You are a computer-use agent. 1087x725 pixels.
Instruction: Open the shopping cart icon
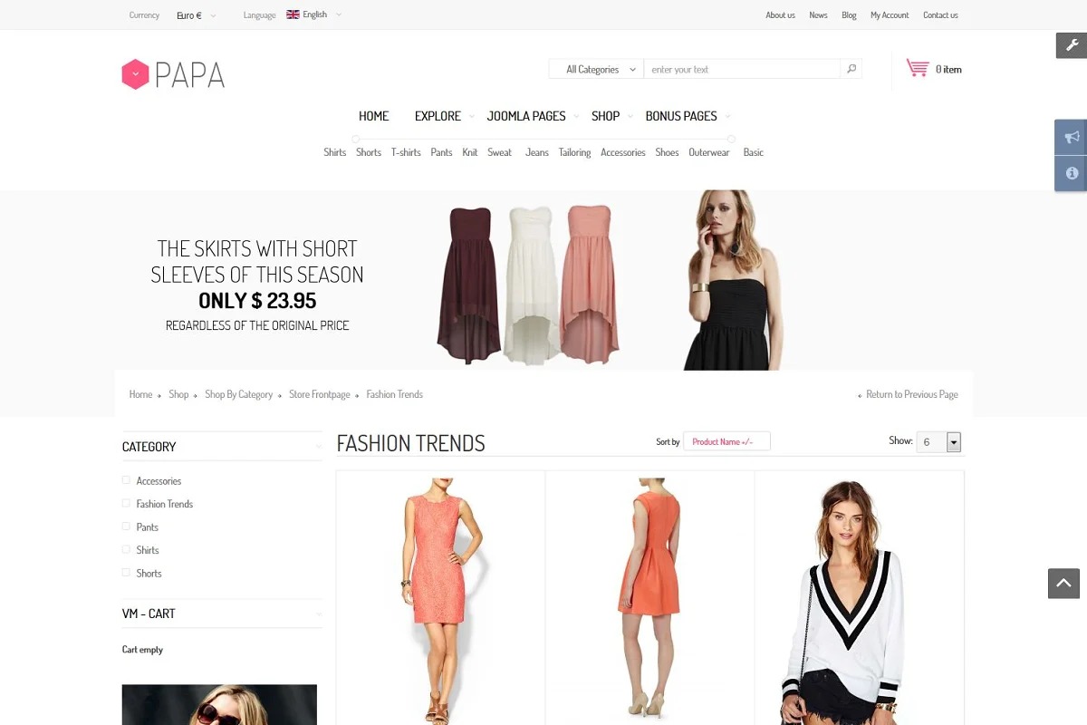click(918, 69)
